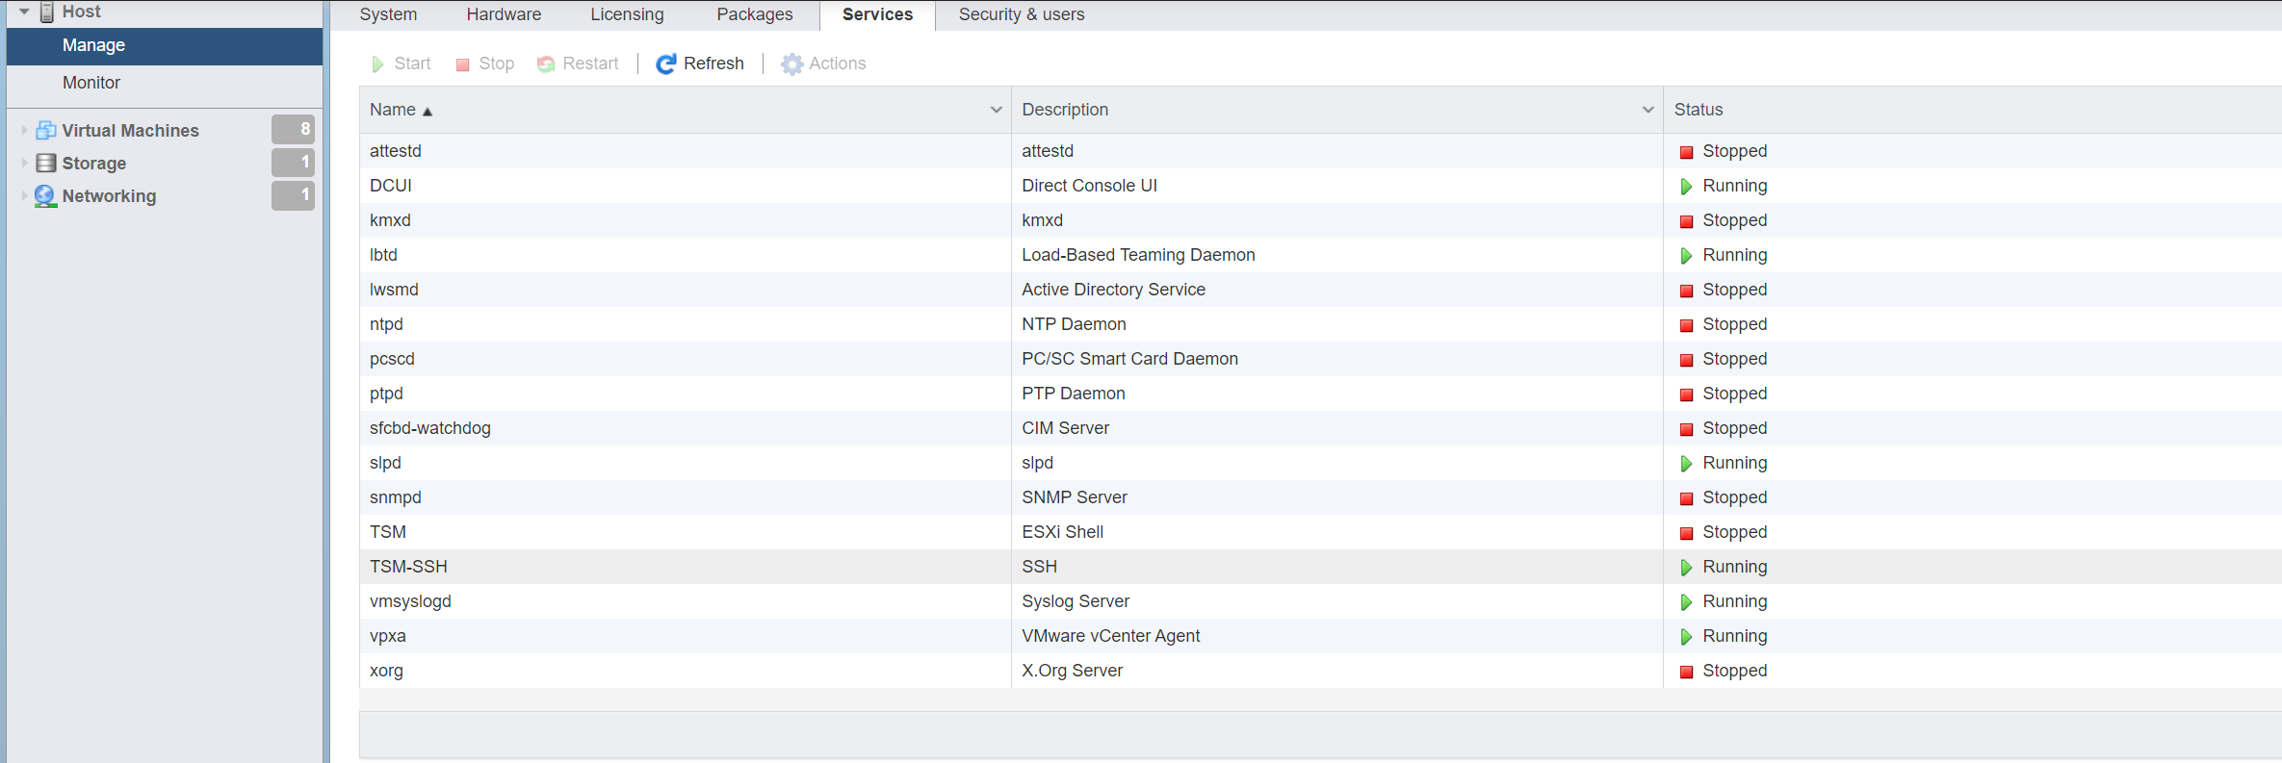This screenshot has width=2282, height=763.
Task: Open the Packages tab
Action: point(754,14)
